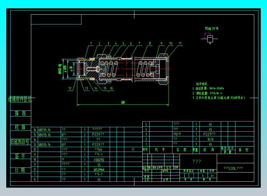Click the 旧底图总号 sidebar label
This screenshot has height=196, width=267.
point(20,141)
